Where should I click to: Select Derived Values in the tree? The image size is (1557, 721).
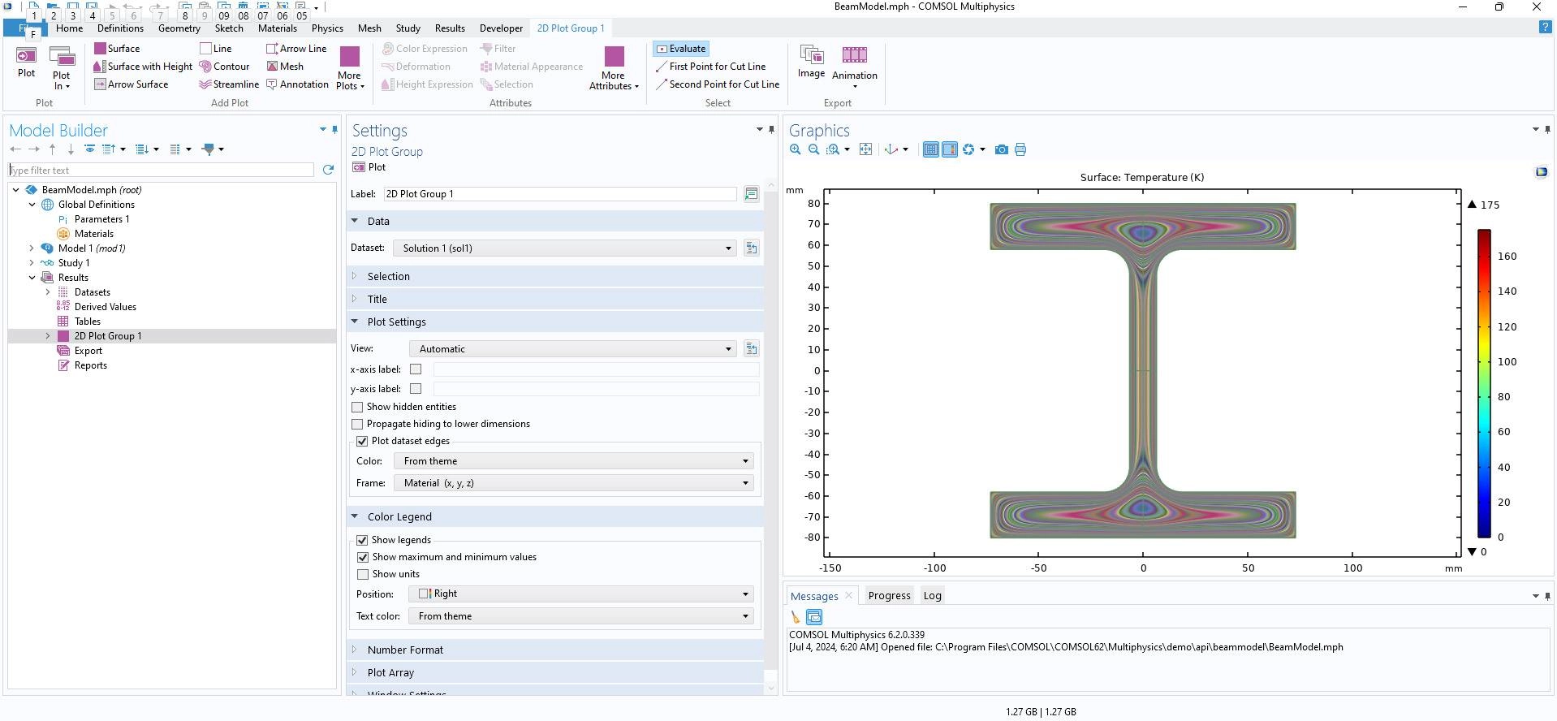[x=106, y=307]
